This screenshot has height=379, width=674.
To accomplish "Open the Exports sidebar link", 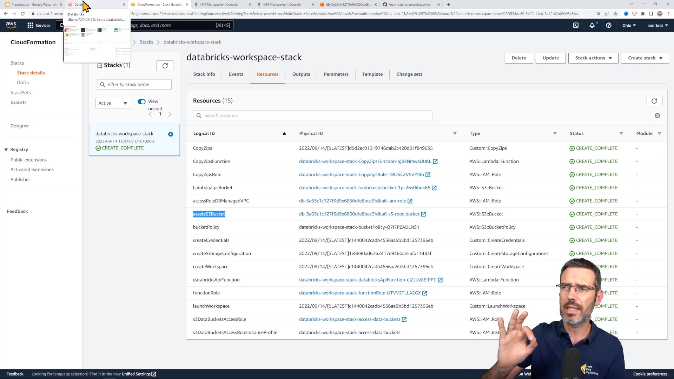I will pos(18,102).
